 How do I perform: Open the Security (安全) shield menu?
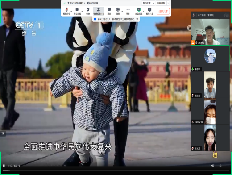coord(88,11)
